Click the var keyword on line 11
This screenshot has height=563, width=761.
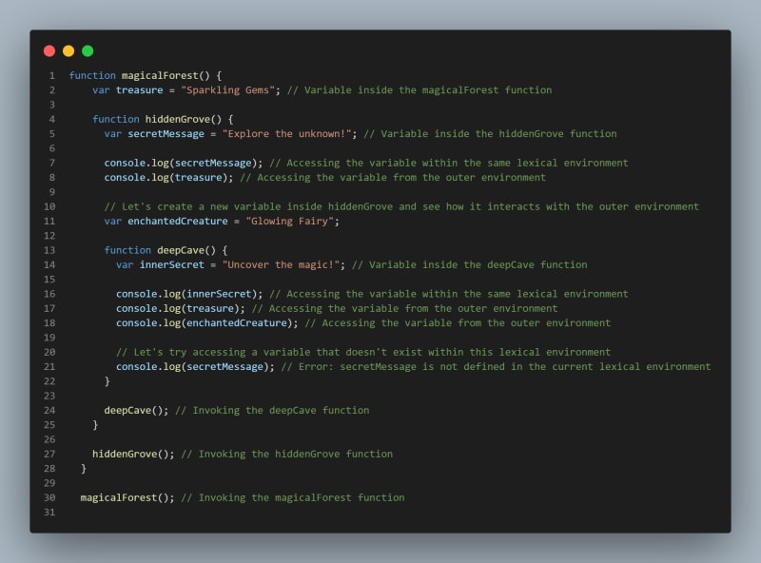112,221
